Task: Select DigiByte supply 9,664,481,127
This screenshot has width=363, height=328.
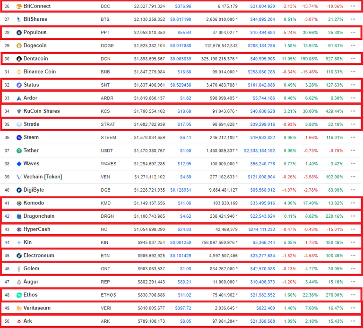Action: point(224,190)
